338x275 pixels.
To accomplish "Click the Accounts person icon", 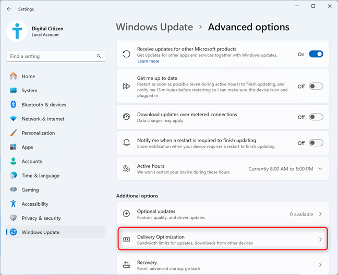I will click(x=14, y=161).
